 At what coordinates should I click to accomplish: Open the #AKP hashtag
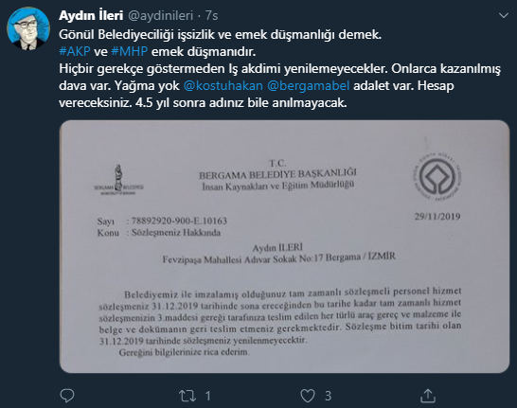coord(75,51)
